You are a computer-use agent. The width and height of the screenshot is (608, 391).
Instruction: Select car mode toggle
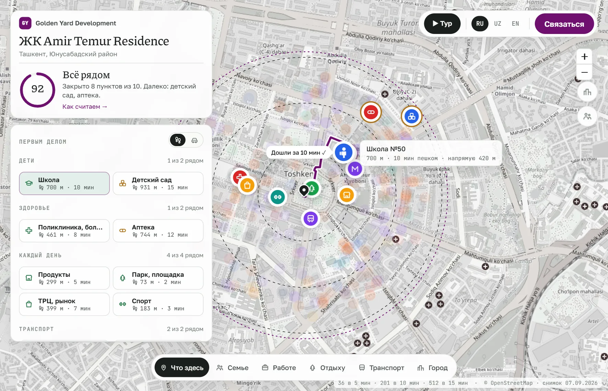194,140
